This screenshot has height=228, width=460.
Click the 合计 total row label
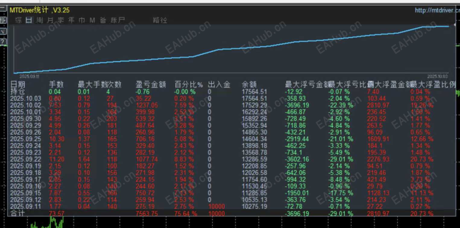click(18, 214)
